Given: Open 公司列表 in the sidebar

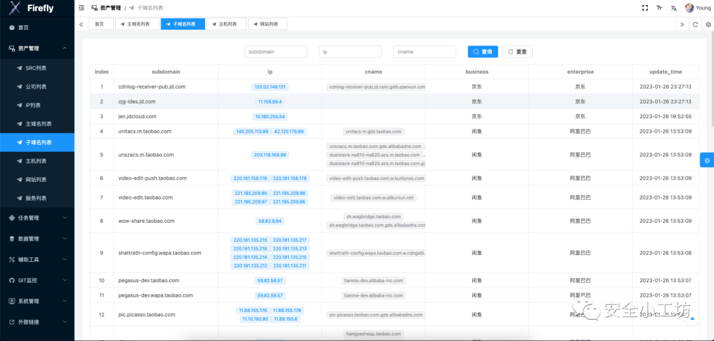Looking at the screenshot, I should [37, 87].
